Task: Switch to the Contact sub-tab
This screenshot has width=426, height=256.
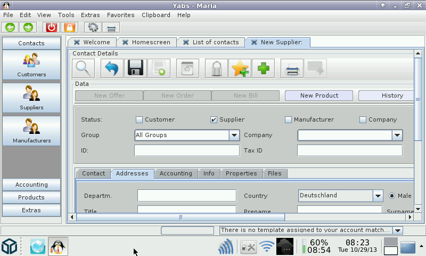Action: coord(94,173)
